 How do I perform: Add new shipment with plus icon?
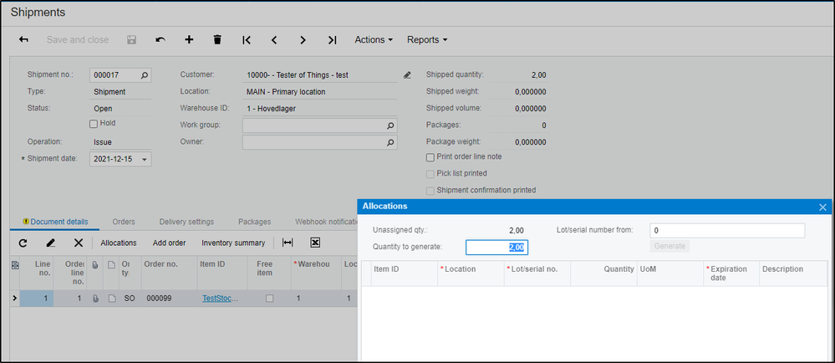[x=189, y=39]
